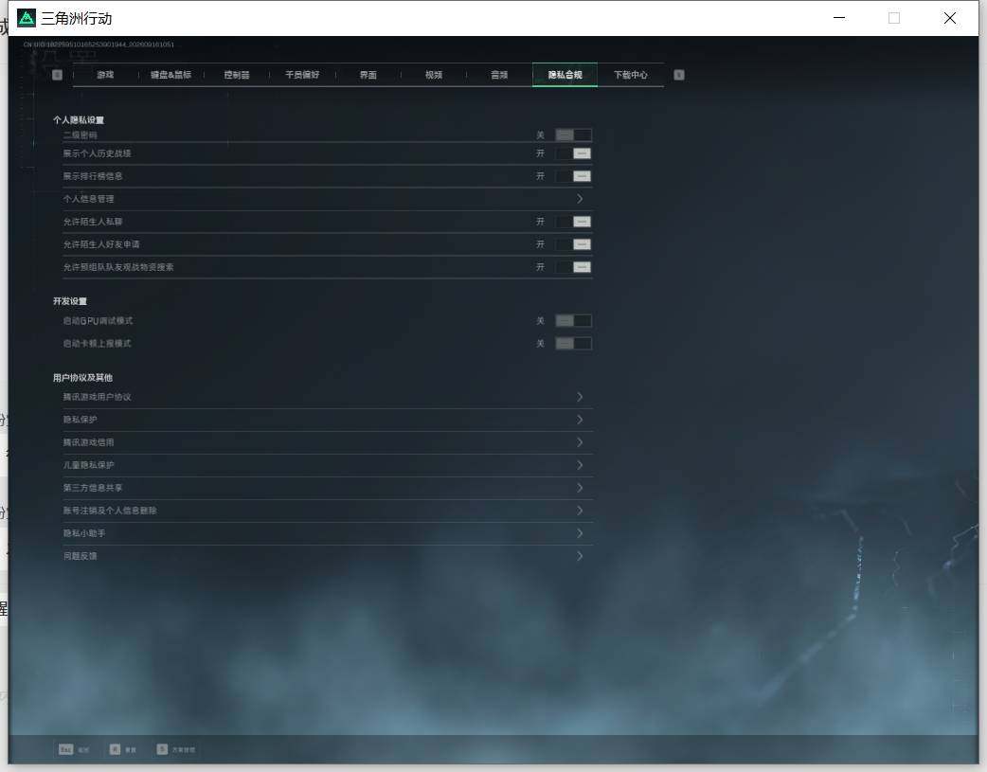Go to the 干员偏好 tab

pyautogui.click(x=302, y=75)
